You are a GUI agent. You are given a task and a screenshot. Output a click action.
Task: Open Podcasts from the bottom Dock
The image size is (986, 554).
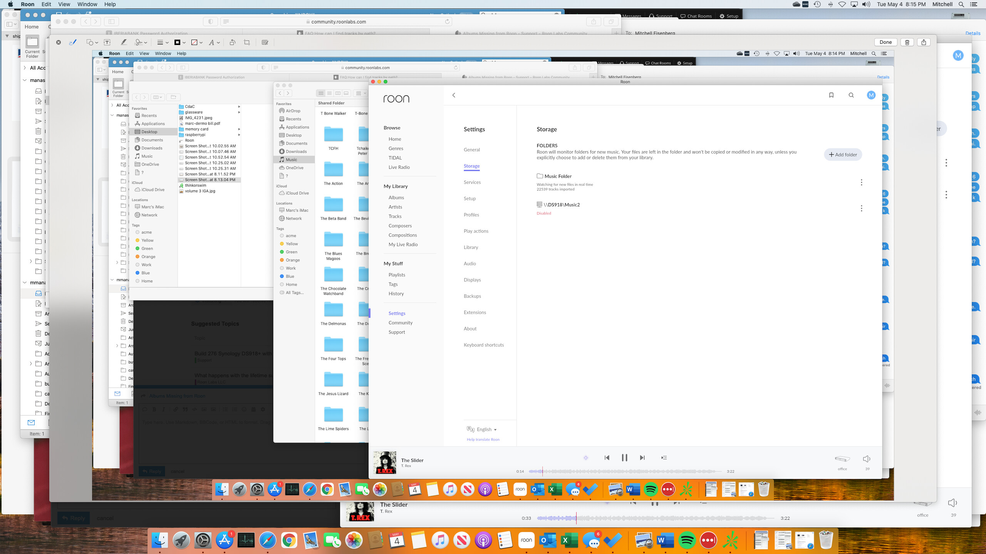(x=483, y=540)
